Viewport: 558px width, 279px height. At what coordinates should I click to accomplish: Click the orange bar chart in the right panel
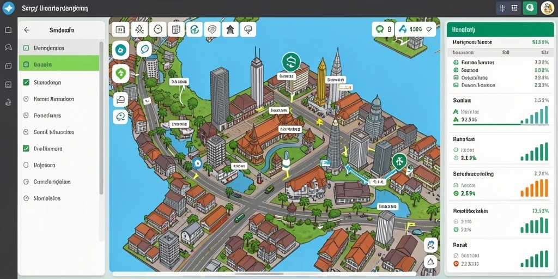(x=534, y=187)
